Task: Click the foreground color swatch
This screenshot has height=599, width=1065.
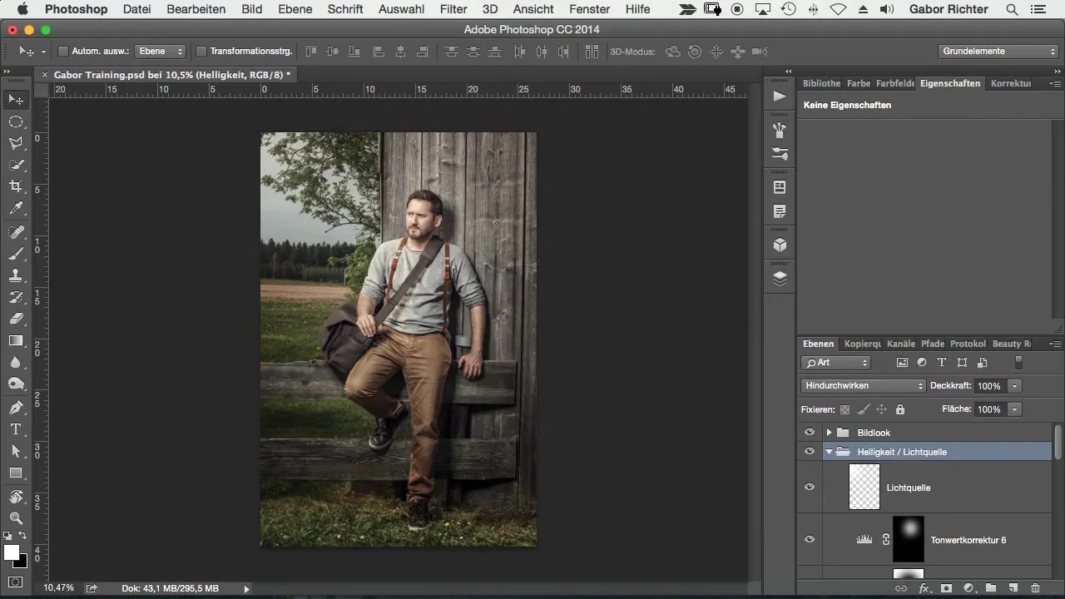Action: pos(12,553)
